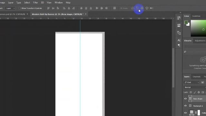Open the Kind filter dropdown
The image size is (206, 116).
click(x=192, y=82)
